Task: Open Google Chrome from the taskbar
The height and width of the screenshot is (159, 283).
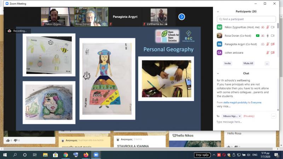Action: click(65, 155)
